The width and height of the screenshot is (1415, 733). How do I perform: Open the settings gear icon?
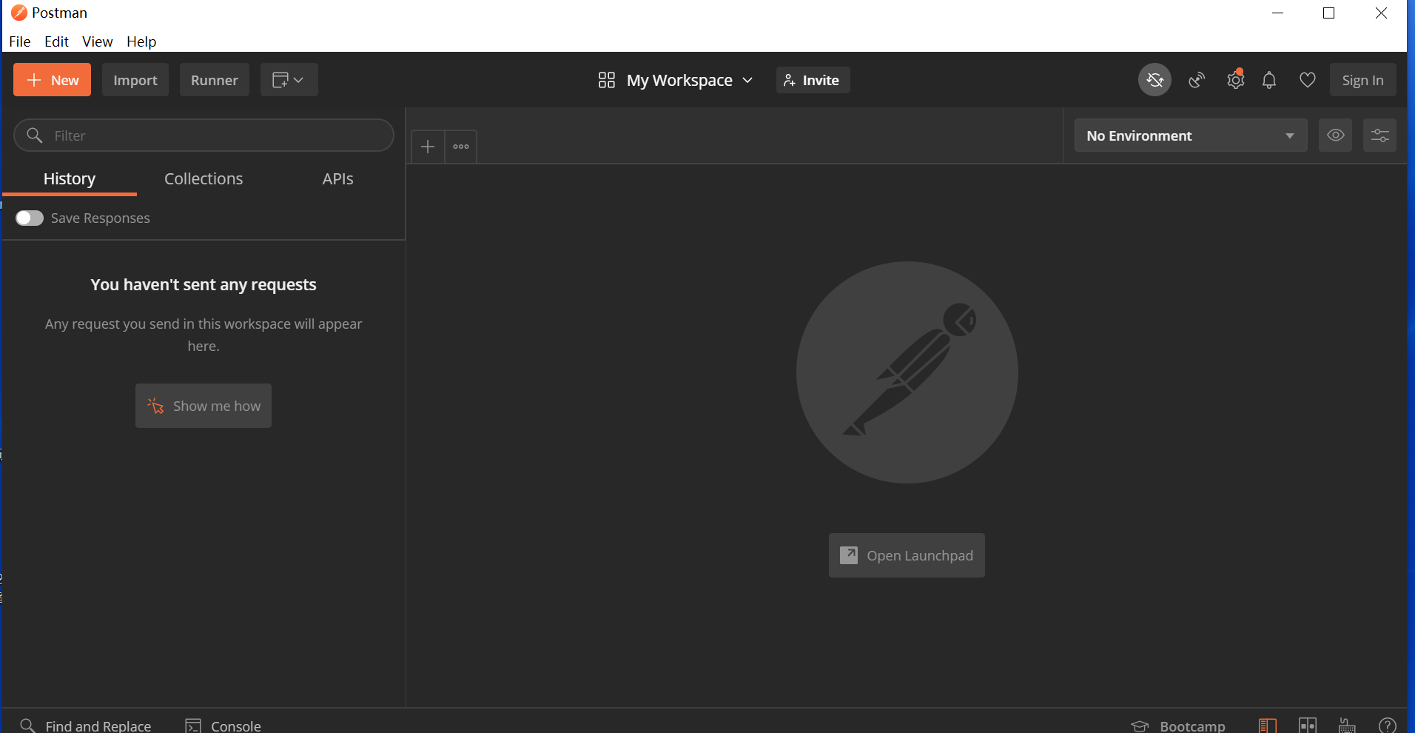(1235, 80)
